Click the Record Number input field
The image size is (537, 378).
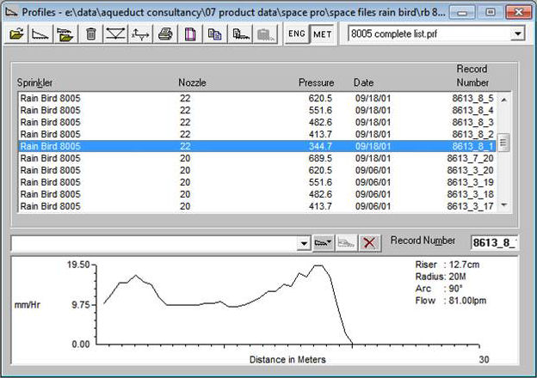[x=495, y=242]
